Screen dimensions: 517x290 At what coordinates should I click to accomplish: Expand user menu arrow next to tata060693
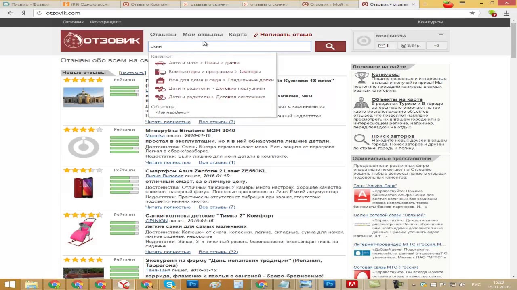point(441,35)
